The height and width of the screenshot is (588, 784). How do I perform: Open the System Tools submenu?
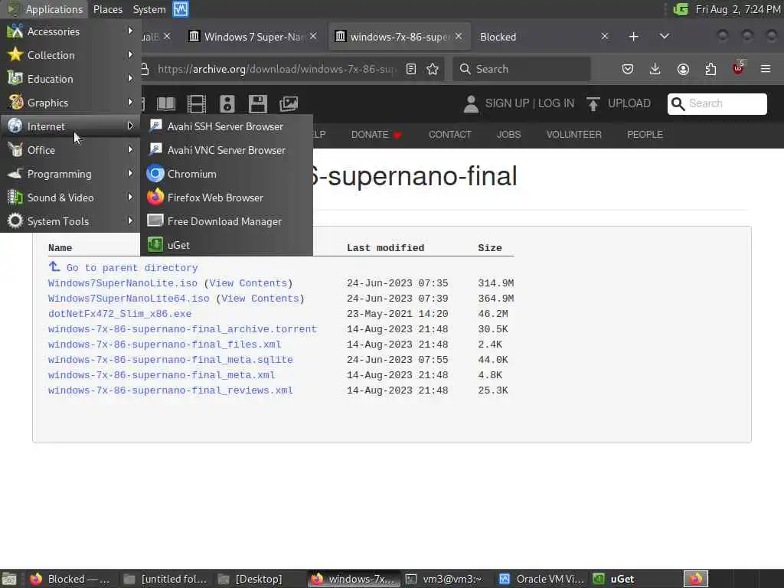[x=70, y=221]
